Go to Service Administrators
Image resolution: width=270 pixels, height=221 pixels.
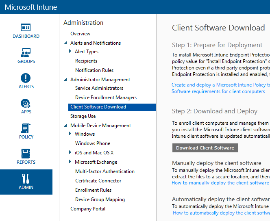click(x=99, y=88)
